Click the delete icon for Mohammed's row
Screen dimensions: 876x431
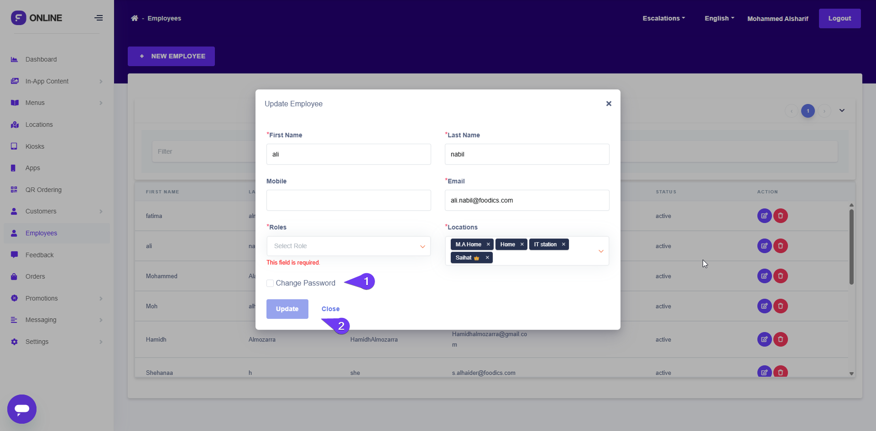point(780,276)
